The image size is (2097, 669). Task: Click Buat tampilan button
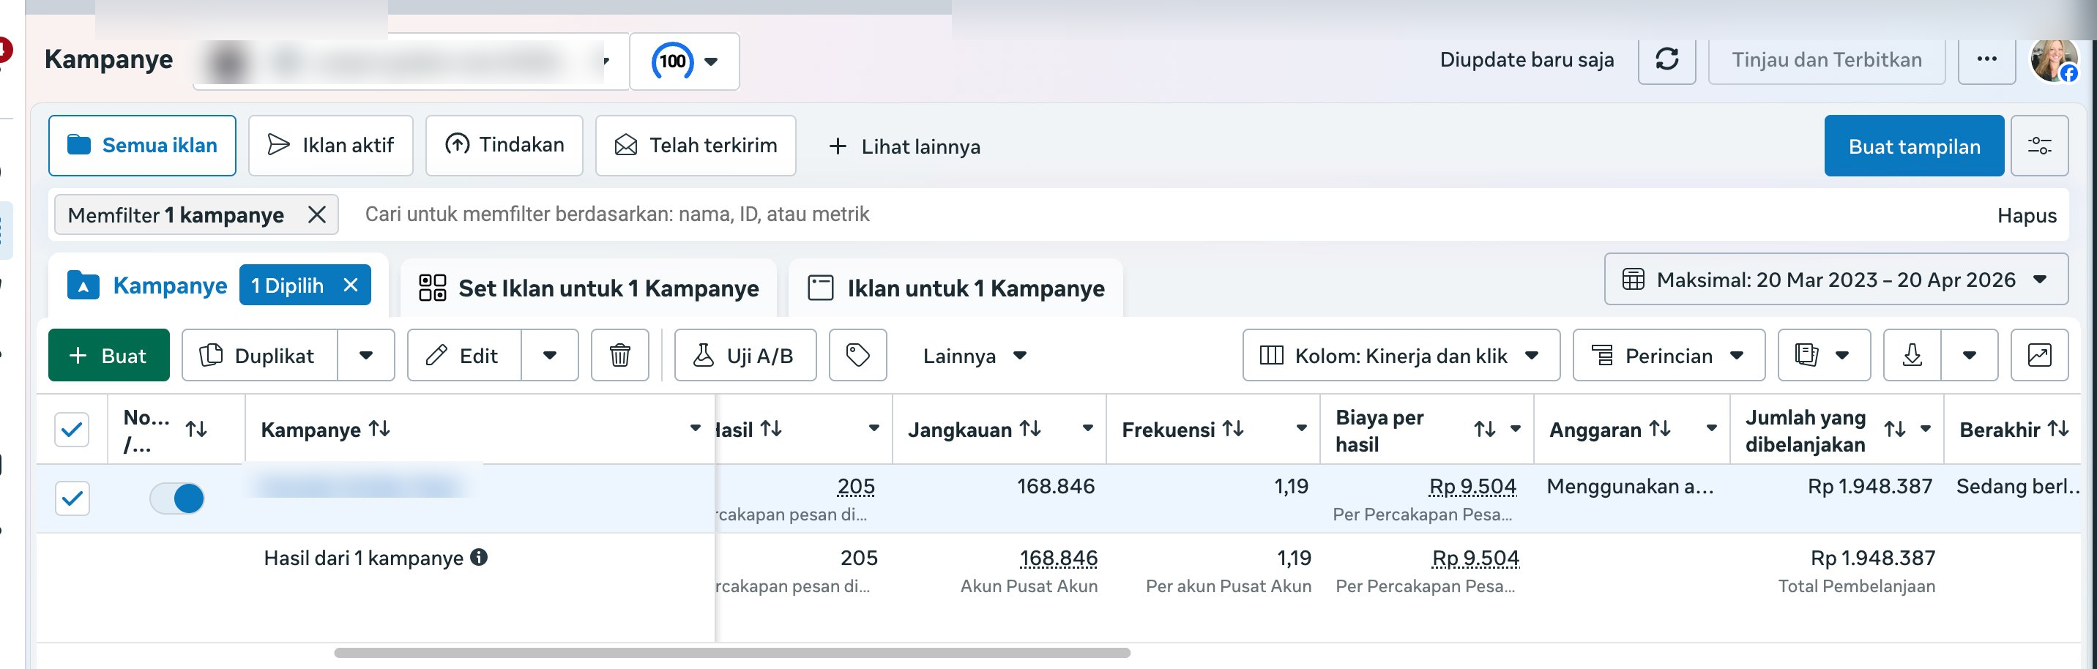click(1914, 146)
